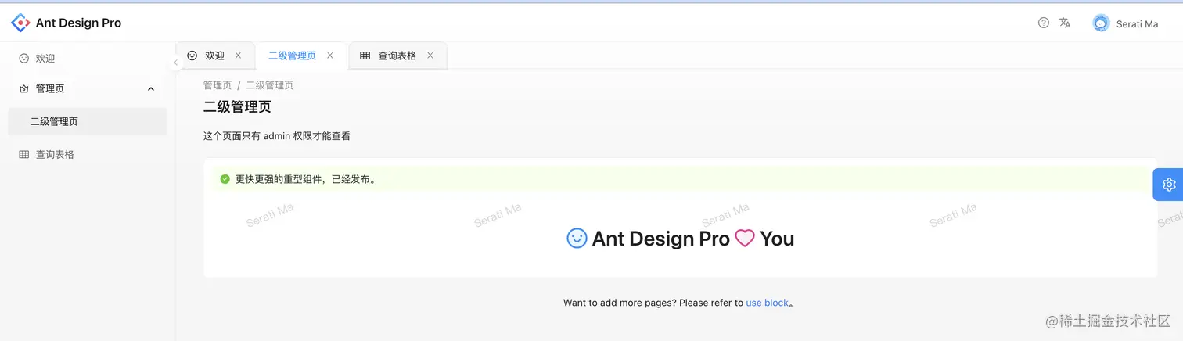Click the pink heart icon before You
Screen dimensions: 1183x341
click(x=745, y=238)
